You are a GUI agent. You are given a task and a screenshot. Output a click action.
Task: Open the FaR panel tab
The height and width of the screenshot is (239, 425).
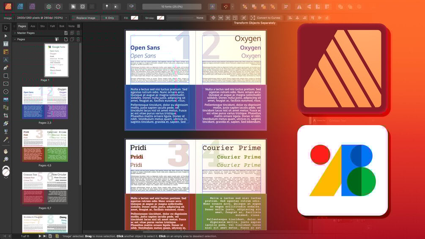52,26
